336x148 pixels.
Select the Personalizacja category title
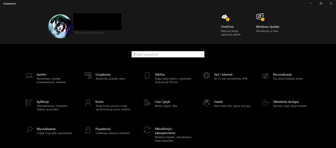point(282,75)
